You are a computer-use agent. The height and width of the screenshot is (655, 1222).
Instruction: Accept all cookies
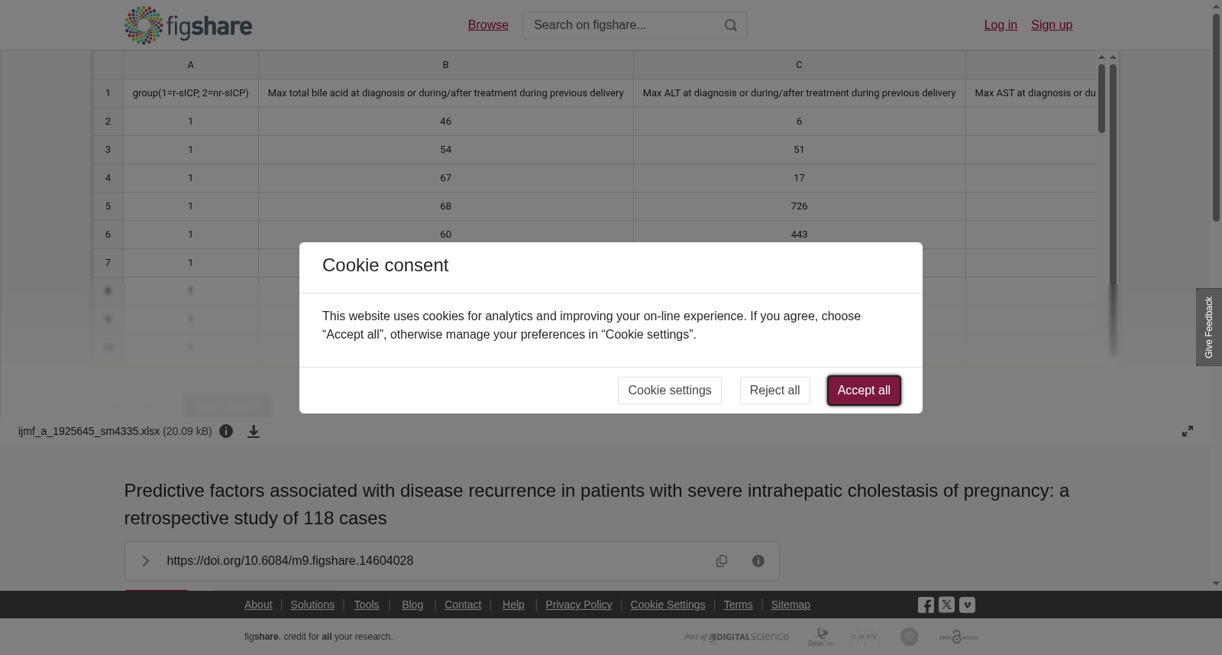(864, 391)
